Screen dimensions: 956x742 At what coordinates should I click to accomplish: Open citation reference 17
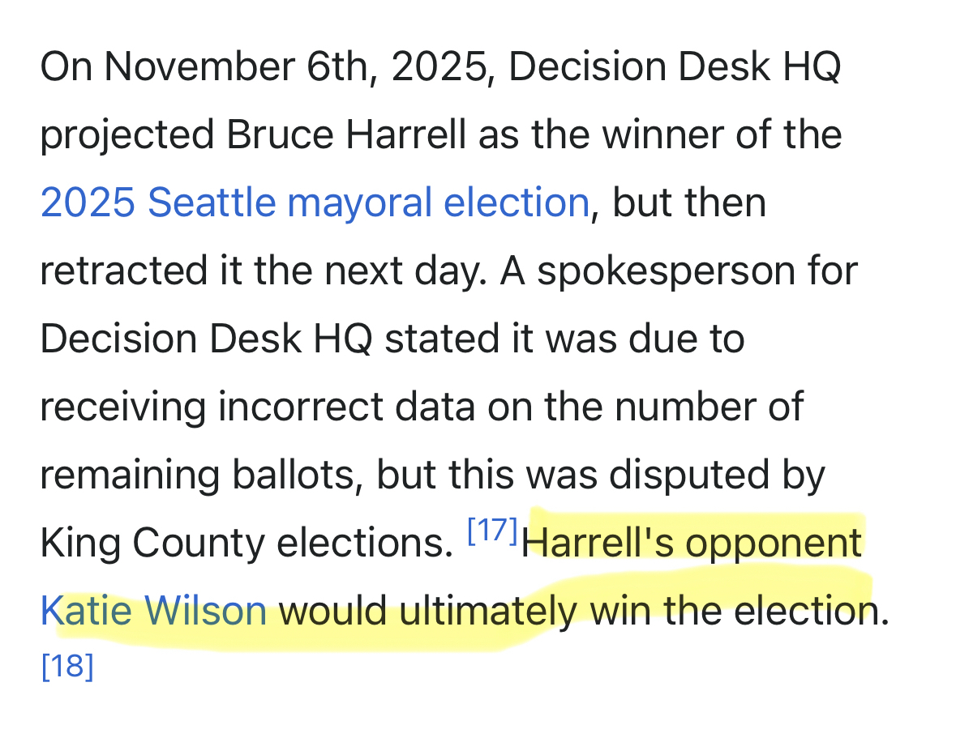[x=492, y=531]
